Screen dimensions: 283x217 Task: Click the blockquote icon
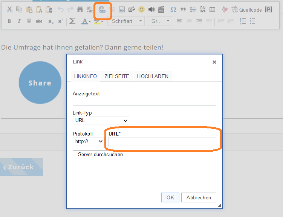(x=183, y=9)
